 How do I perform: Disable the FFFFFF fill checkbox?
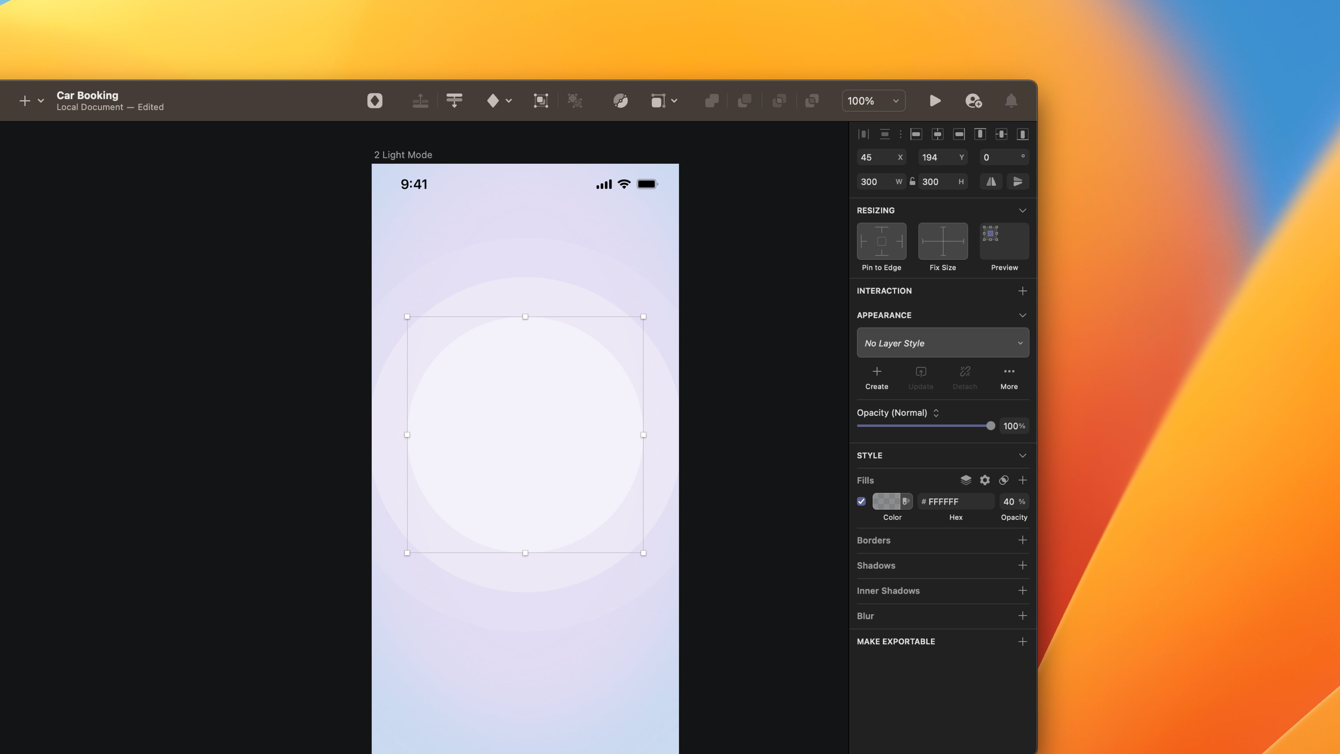[862, 502]
